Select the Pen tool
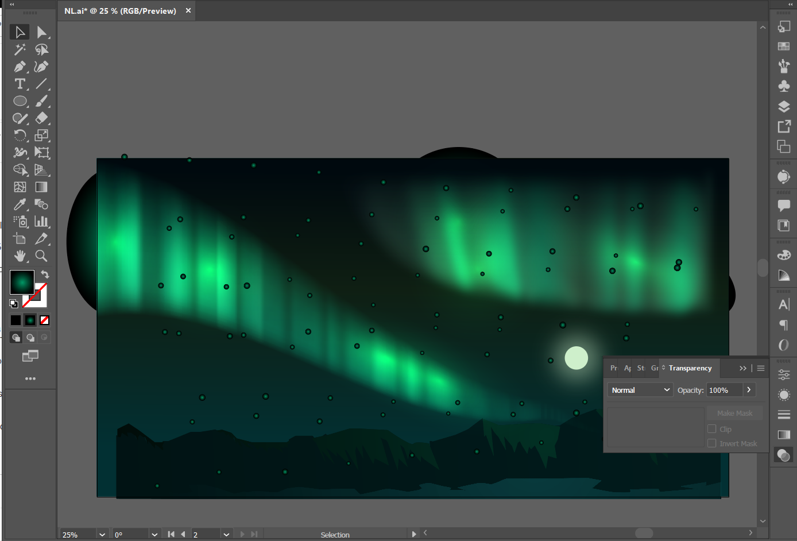The height and width of the screenshot is (541, 797). [20, 67]
